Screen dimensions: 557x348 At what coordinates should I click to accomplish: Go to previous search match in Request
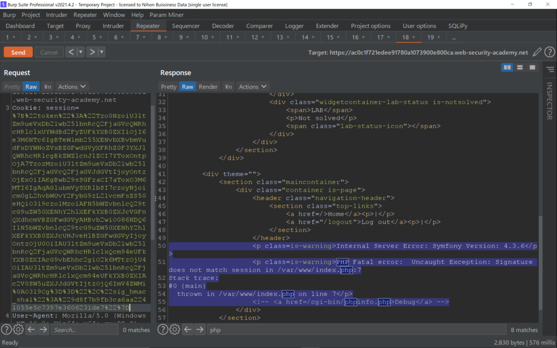point(31,329)
